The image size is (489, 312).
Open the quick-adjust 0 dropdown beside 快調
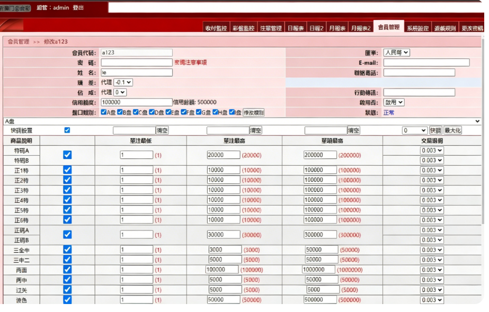coord(414,130)
